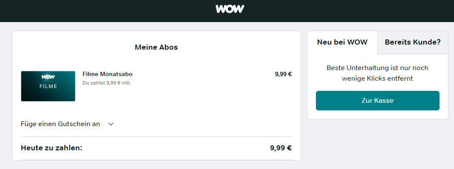Click the 'wenige Klicks entfernt' line
454x169 pixels.
pyautogui.click(x=378, y=79)
